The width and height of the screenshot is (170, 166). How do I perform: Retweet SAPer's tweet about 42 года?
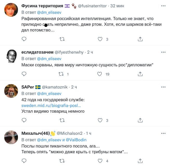coord(62,120)
